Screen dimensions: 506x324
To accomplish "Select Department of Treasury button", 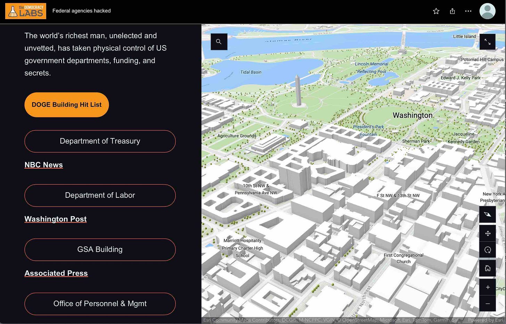I will (x=100, y=141).
